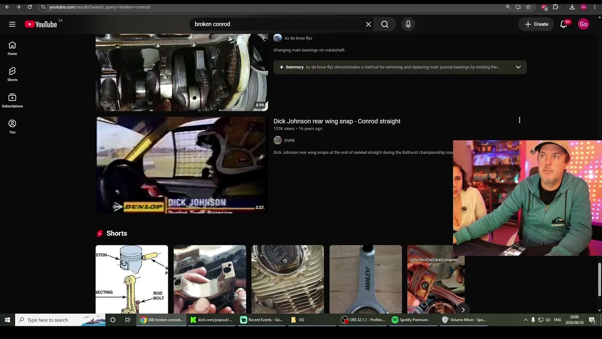Open the Chrome extensions puzzle icon
Screen dimensions: 602x339
555,7
